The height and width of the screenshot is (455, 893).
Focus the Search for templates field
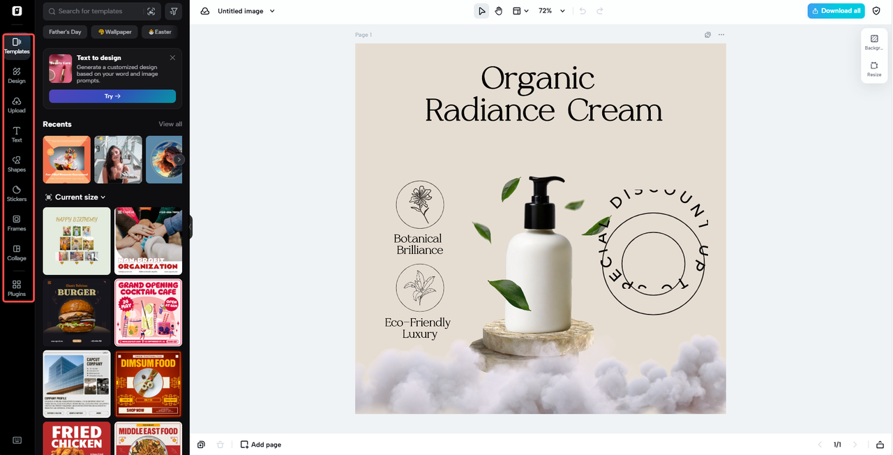pos(102,11)
